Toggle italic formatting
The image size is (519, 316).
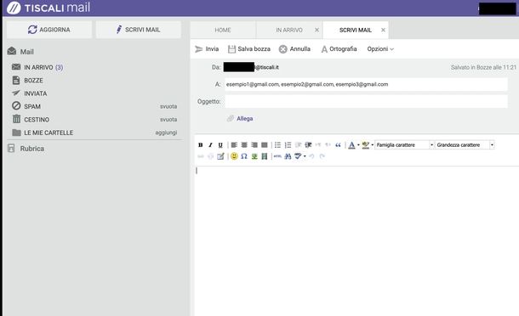click(210, 144)
